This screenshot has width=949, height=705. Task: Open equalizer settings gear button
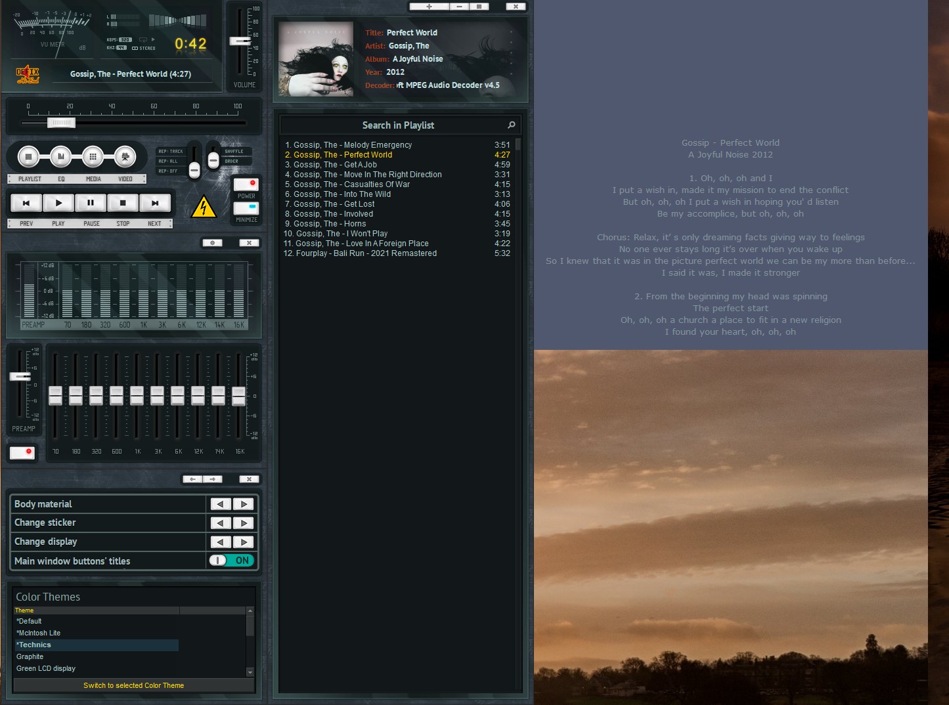[212, 243]
